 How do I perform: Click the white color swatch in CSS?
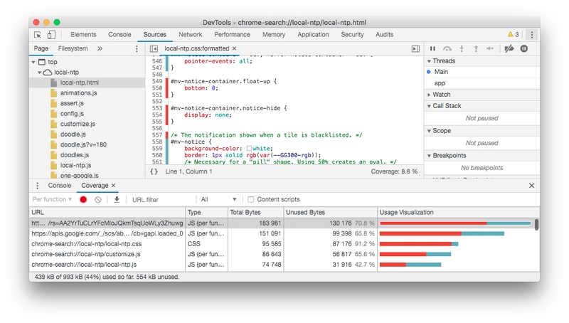(x=250, y=149)
